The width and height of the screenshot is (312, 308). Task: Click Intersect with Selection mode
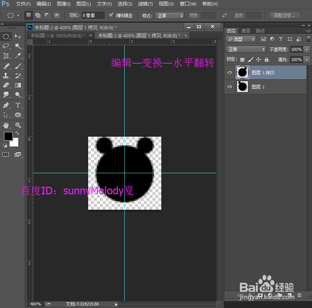(x=57, y=15)
